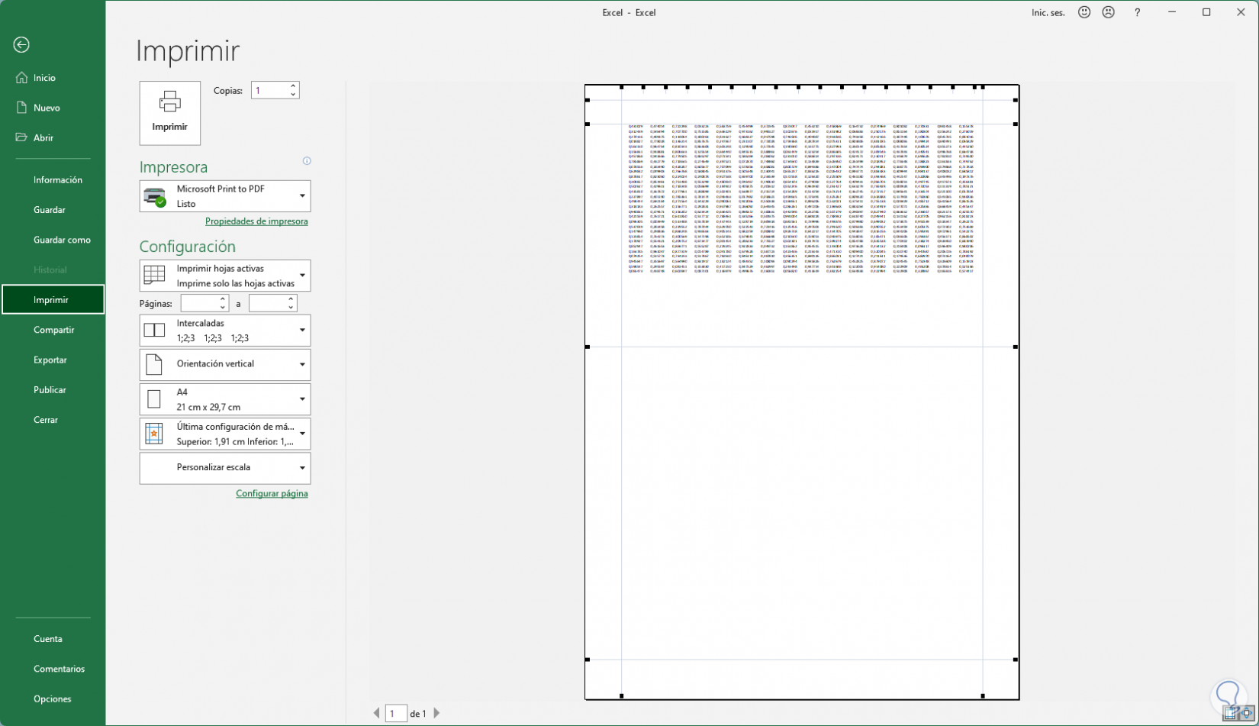The image size is (1259, 726).
Task: Open Comentarios in the sidebar
Action: coord(53,669)
